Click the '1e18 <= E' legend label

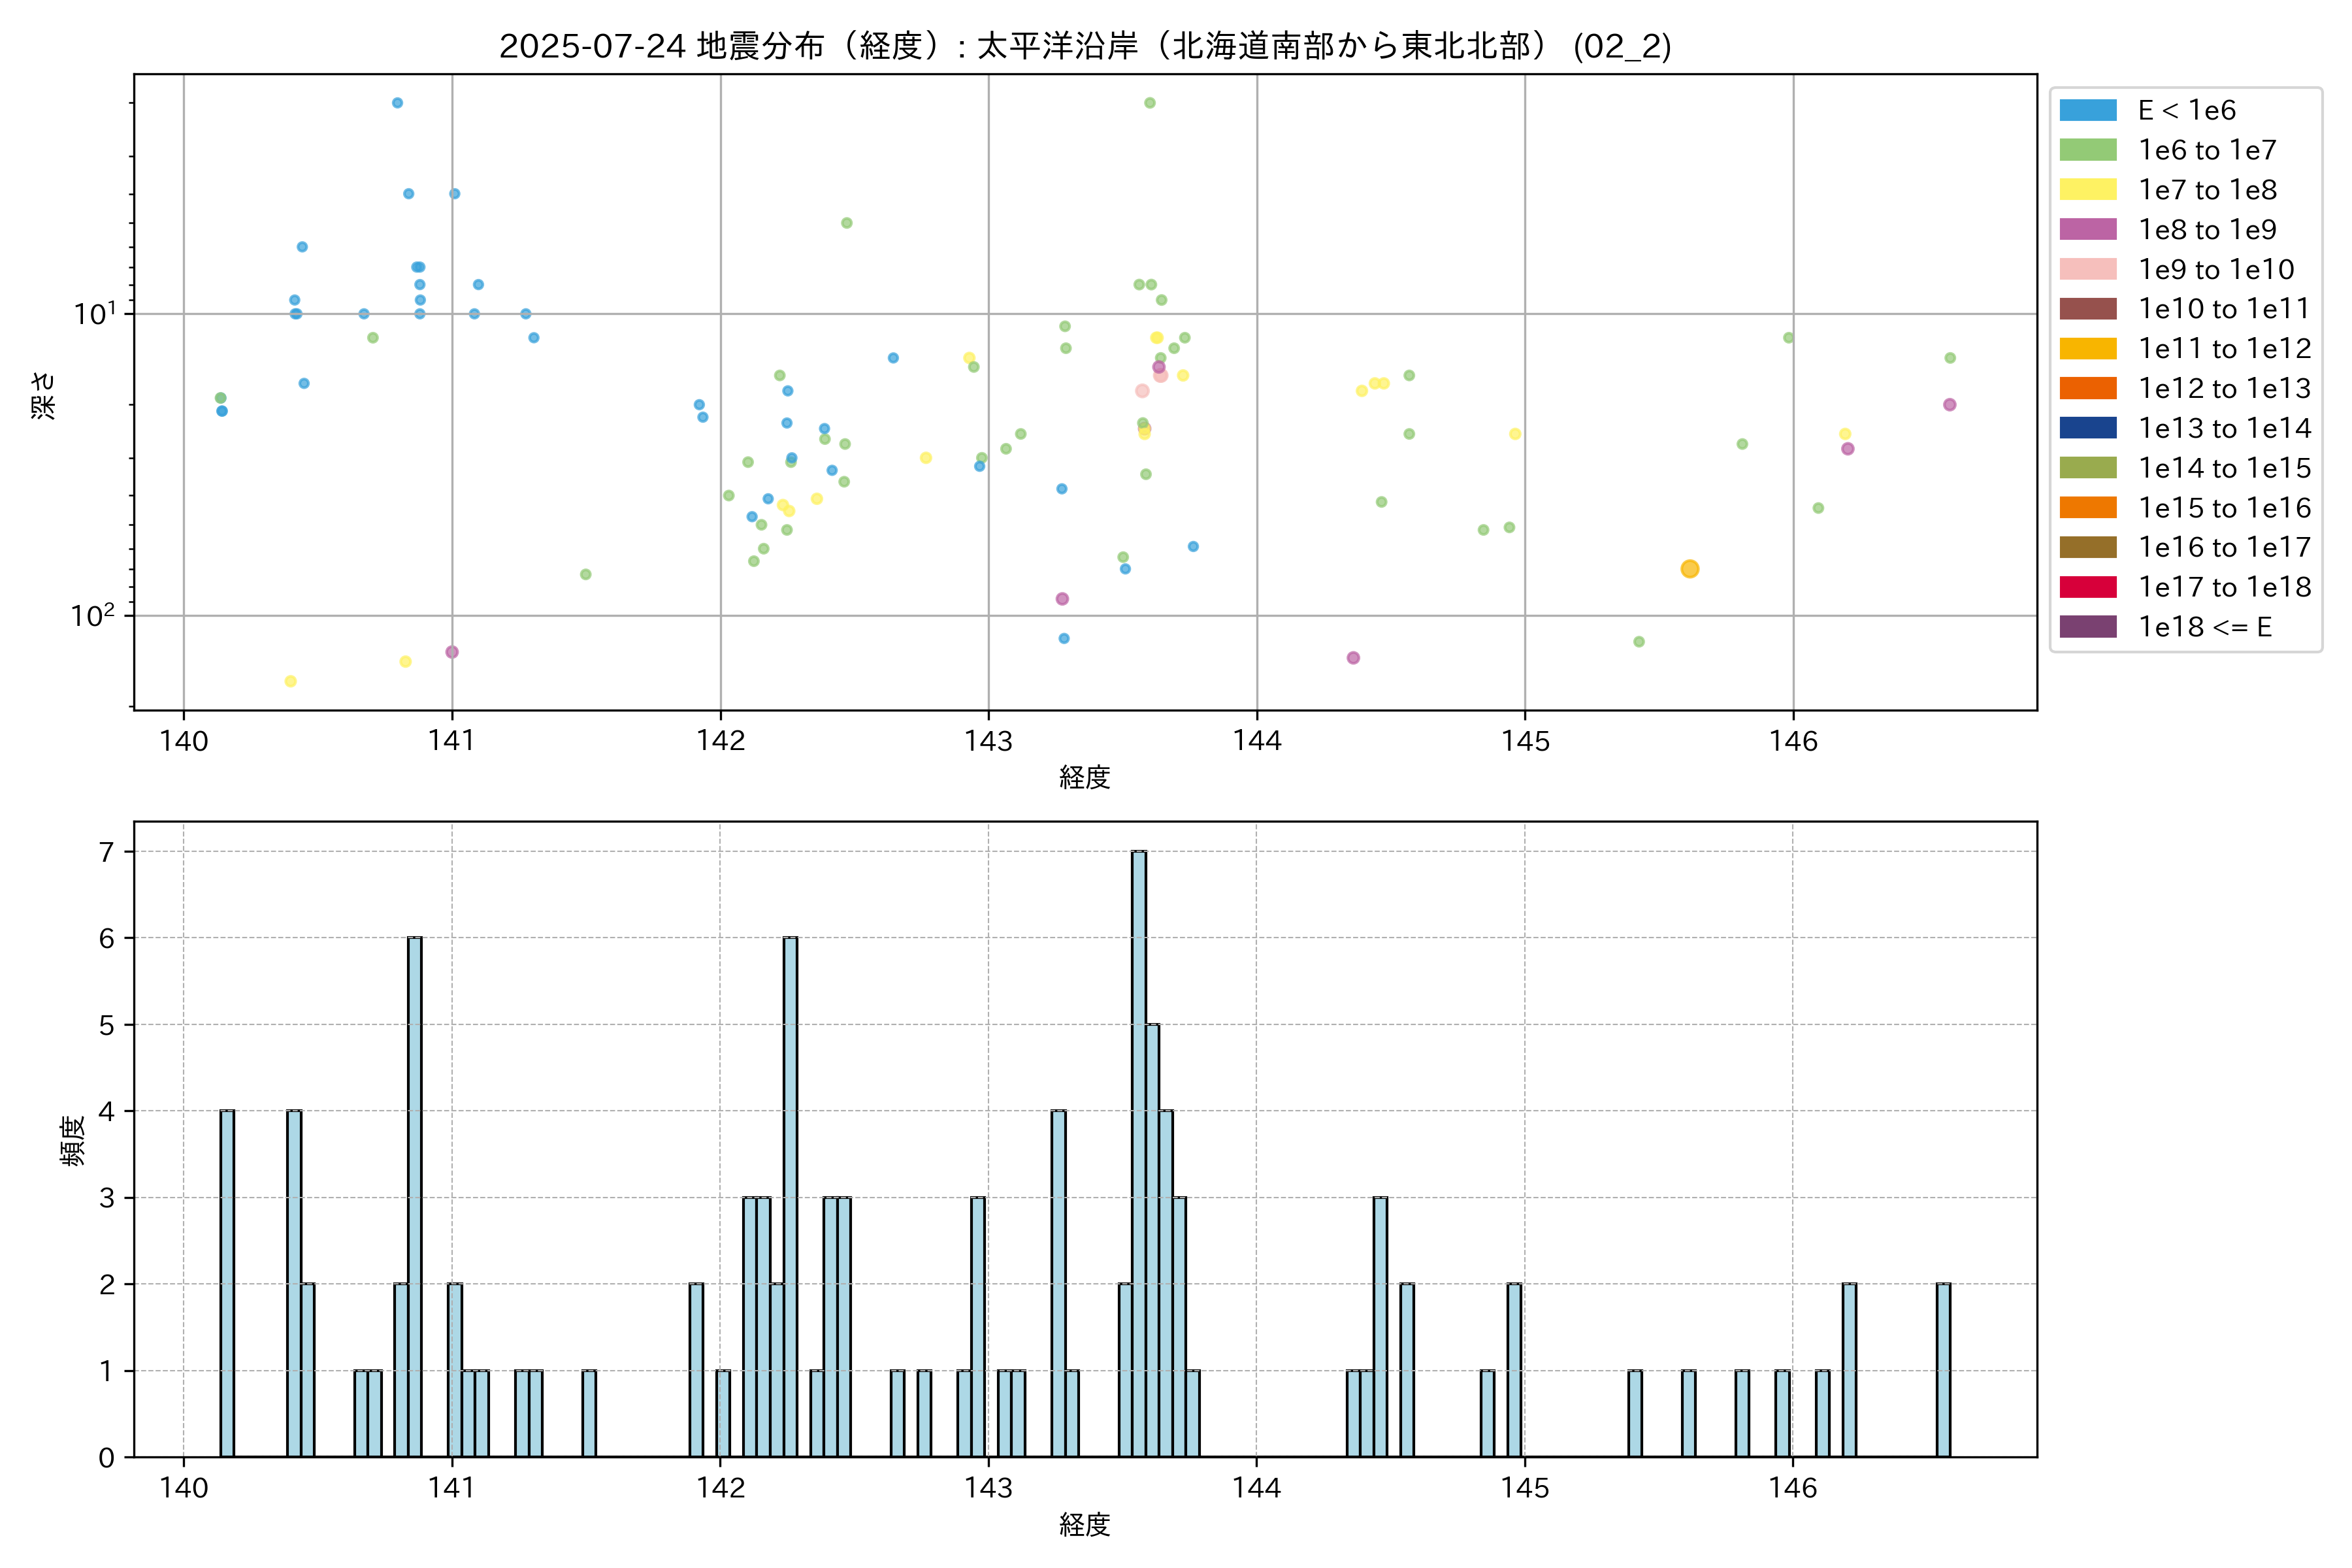pos(2204,627)
